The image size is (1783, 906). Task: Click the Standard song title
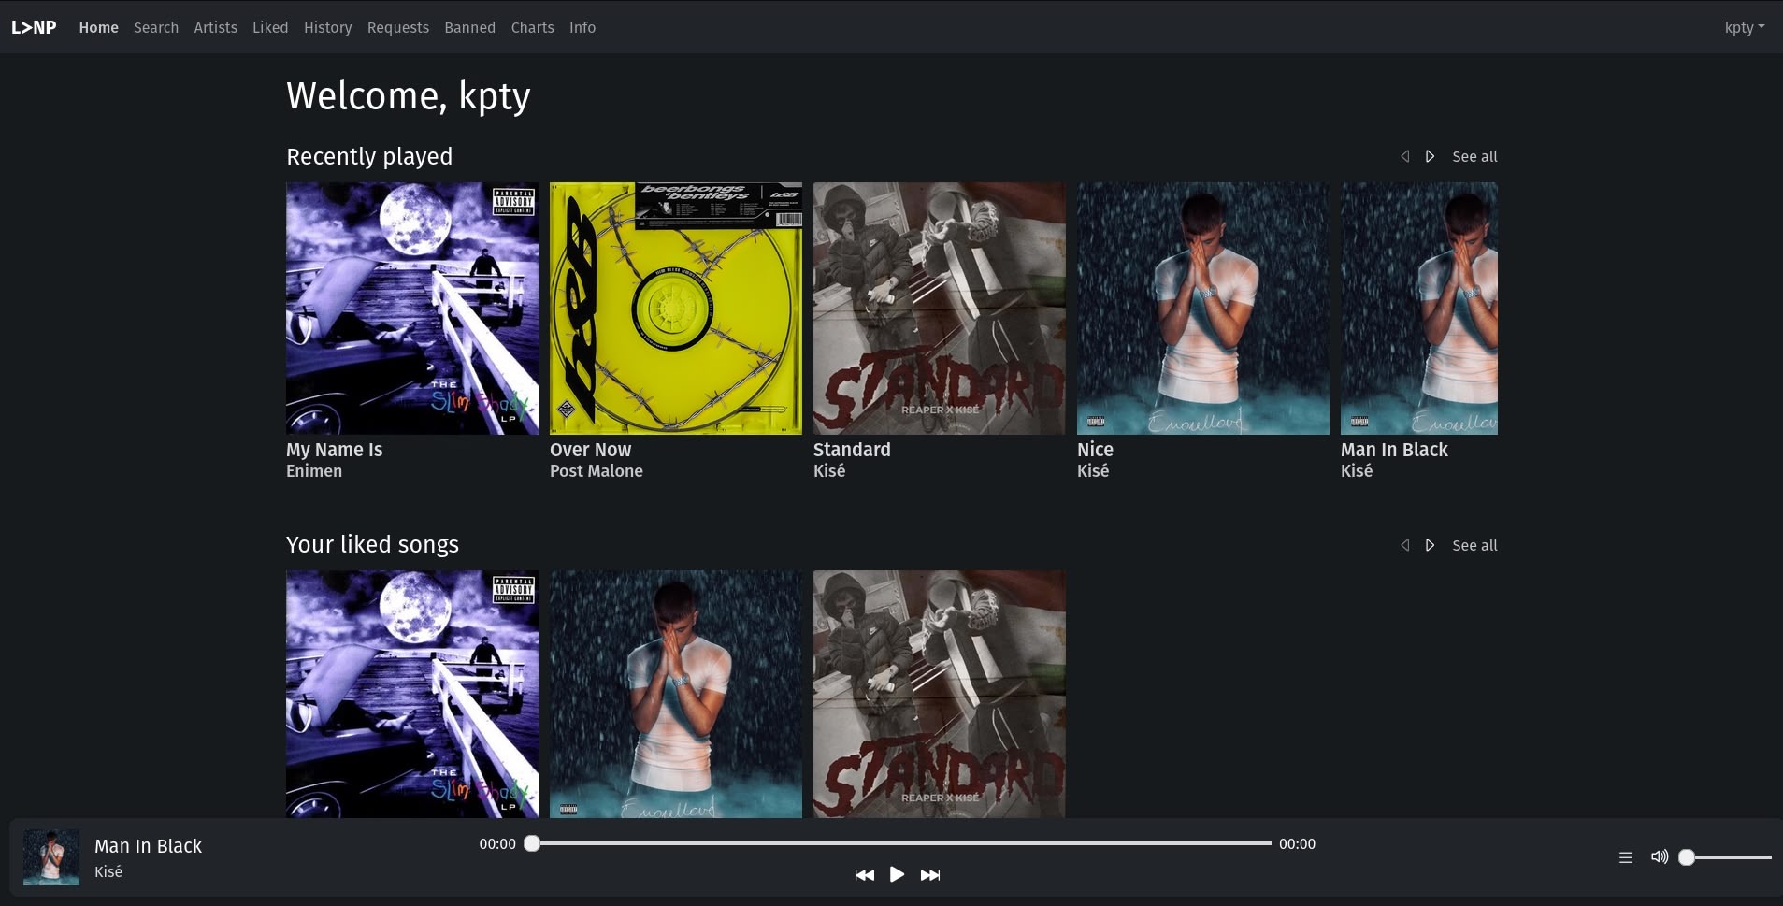click(852, 450)
